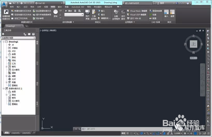Screen dimensions: 212x137
Task: Click 提升所有数据参照
Action: coord(42,14)
